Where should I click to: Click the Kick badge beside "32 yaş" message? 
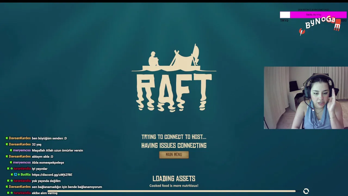tap(7, 144)
